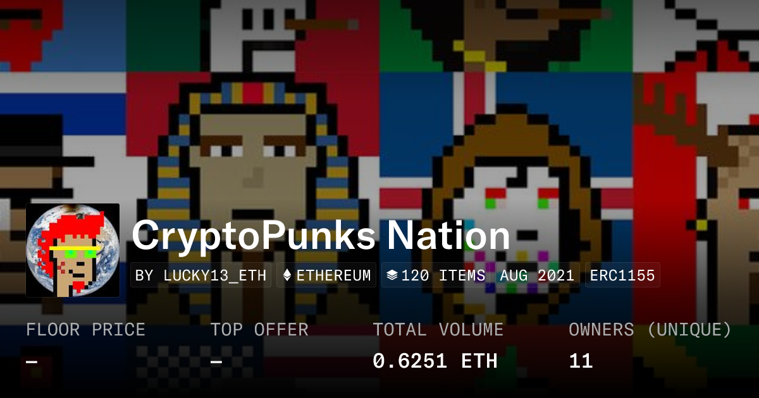Screen dimensions: 759x398
Task: Select the TOTAL VOLUME label
Action: 438,330
